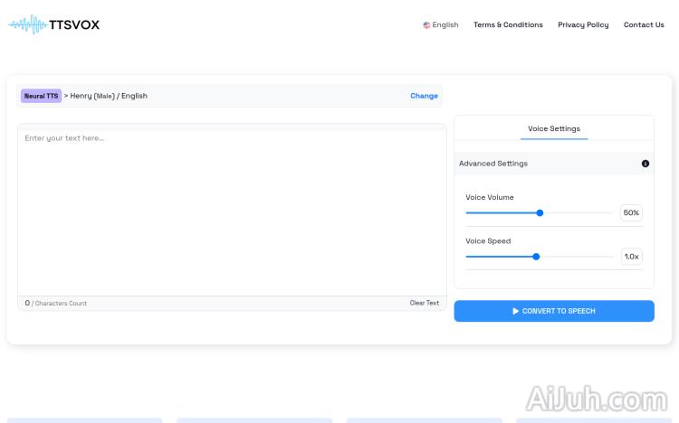Open the Terms & Conditions page
Screen dimensions: 679x423
pos(508,25)
